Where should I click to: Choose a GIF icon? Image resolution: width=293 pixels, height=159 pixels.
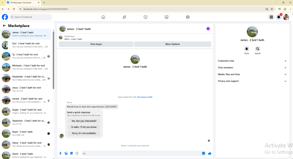coord(77,153)
